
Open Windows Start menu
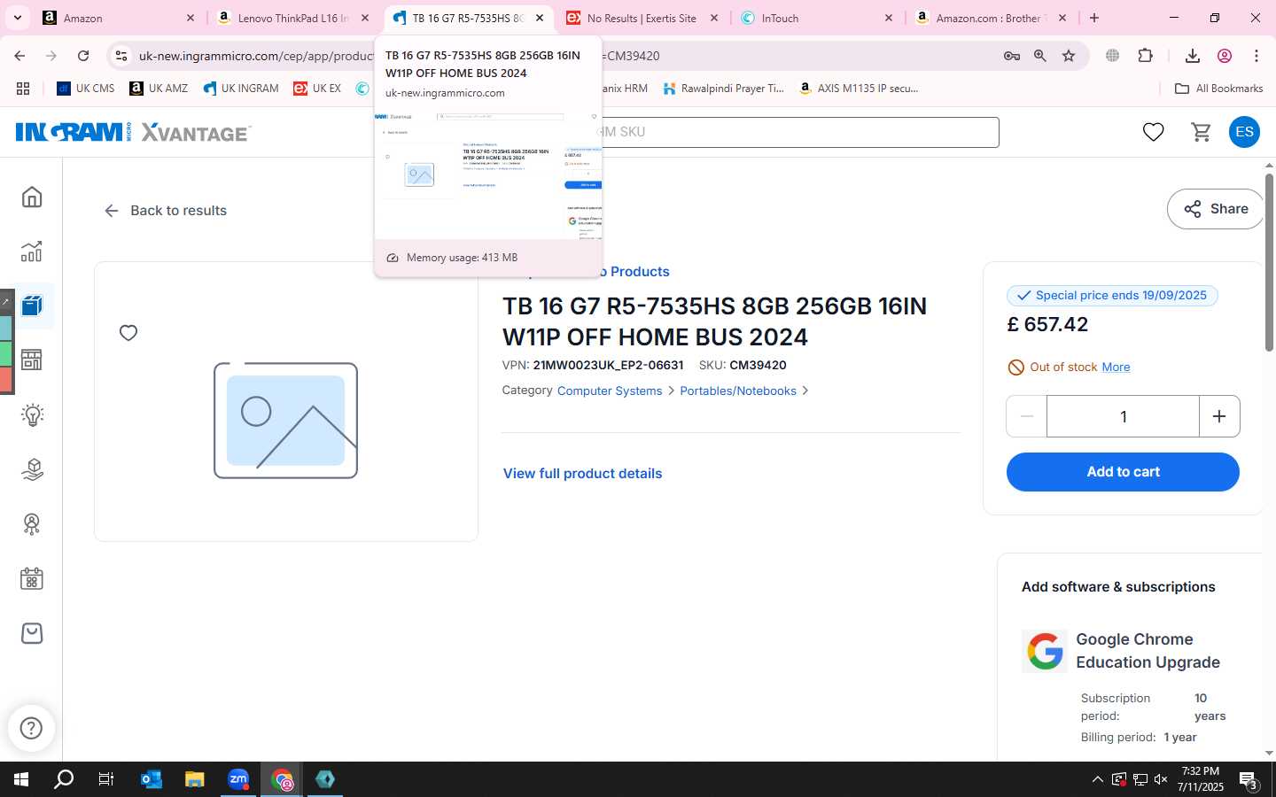coord(21,779)
